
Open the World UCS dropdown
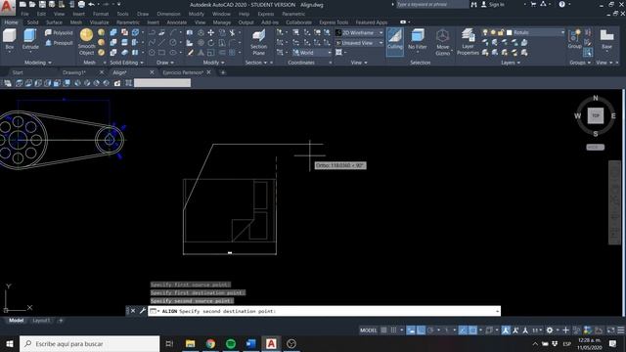pyautogui.click(x=312, y=53)
